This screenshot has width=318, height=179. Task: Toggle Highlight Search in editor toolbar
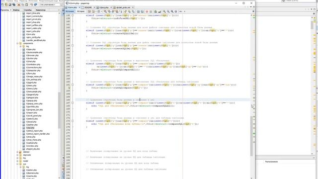coord(117,11)
